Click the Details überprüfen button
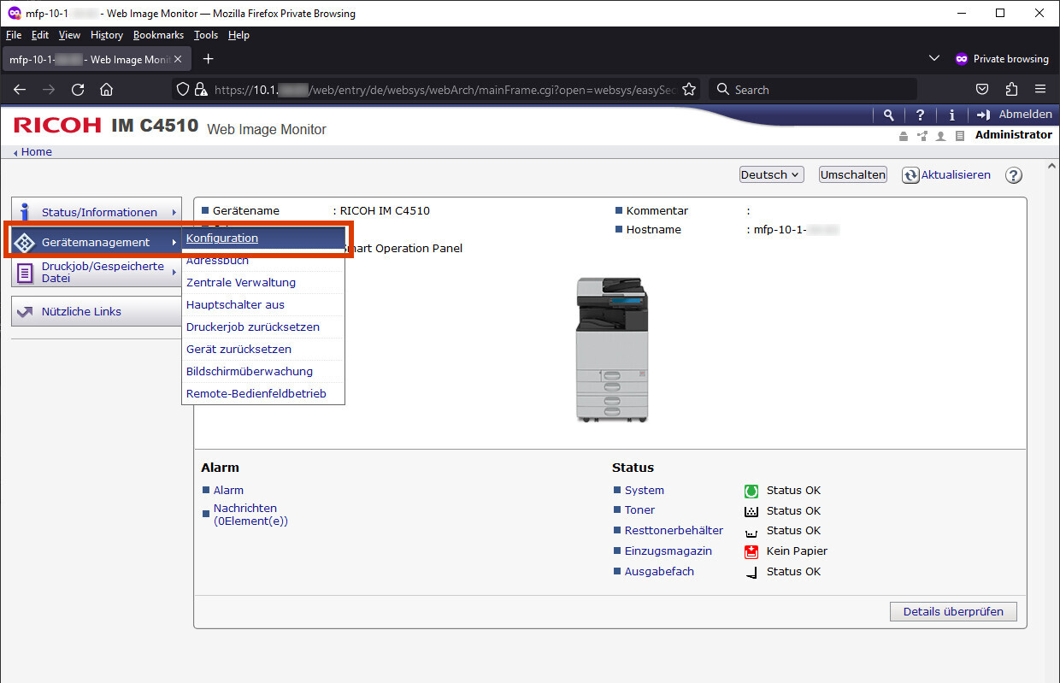This screenshot has height=683, width=1060. 953,611
